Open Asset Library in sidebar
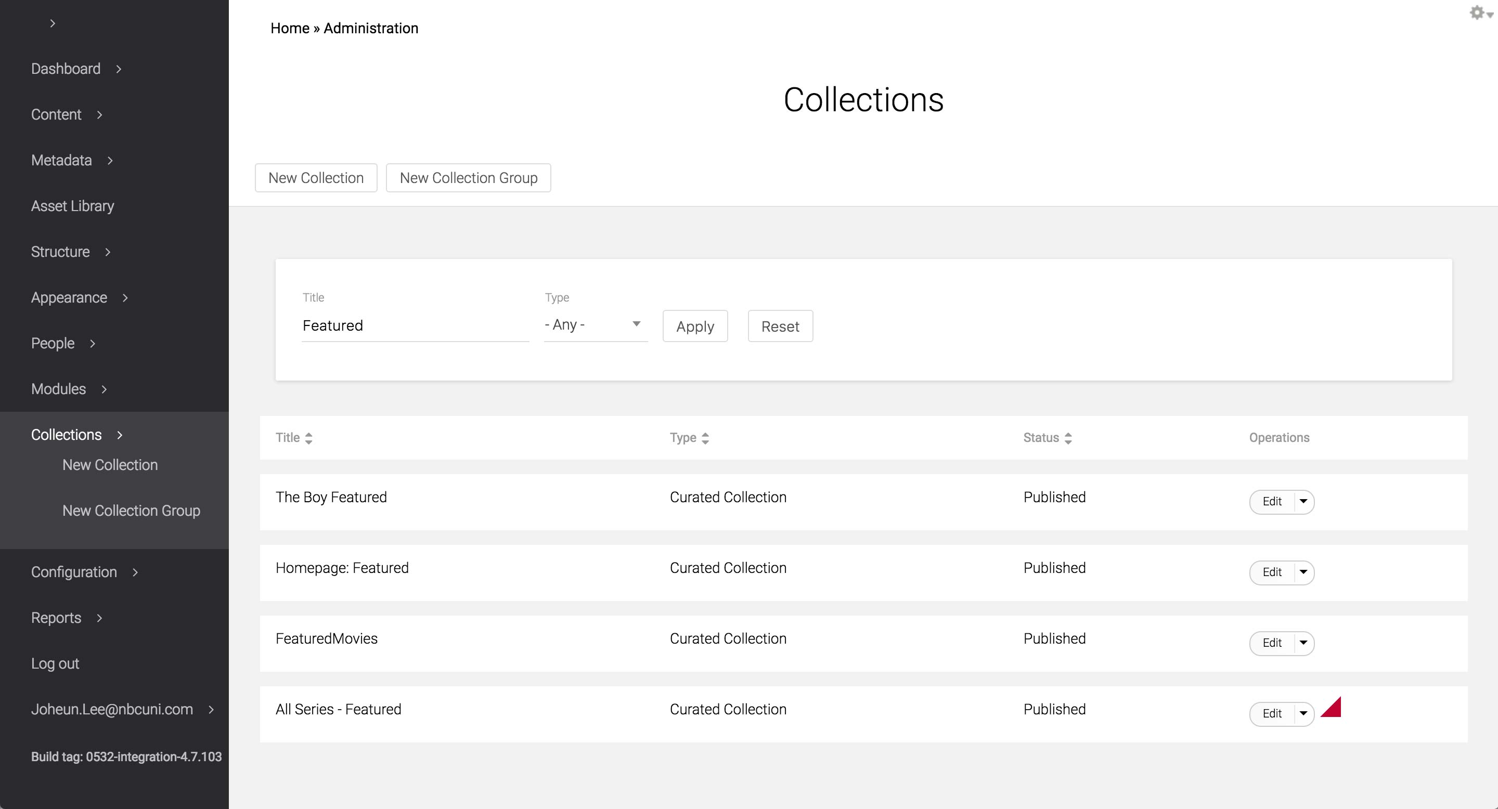Image resolution: width=1498 pixels, height=809 pixels. click(x=72, y=206)
